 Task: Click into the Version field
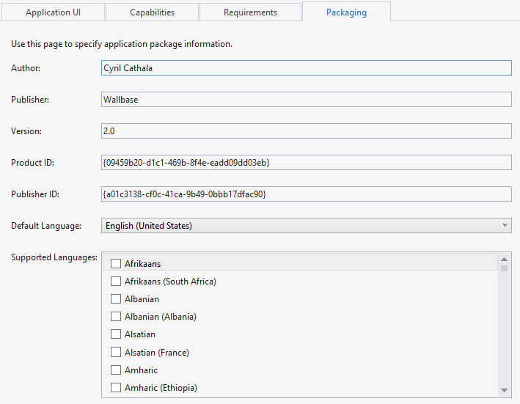(306, 131)
